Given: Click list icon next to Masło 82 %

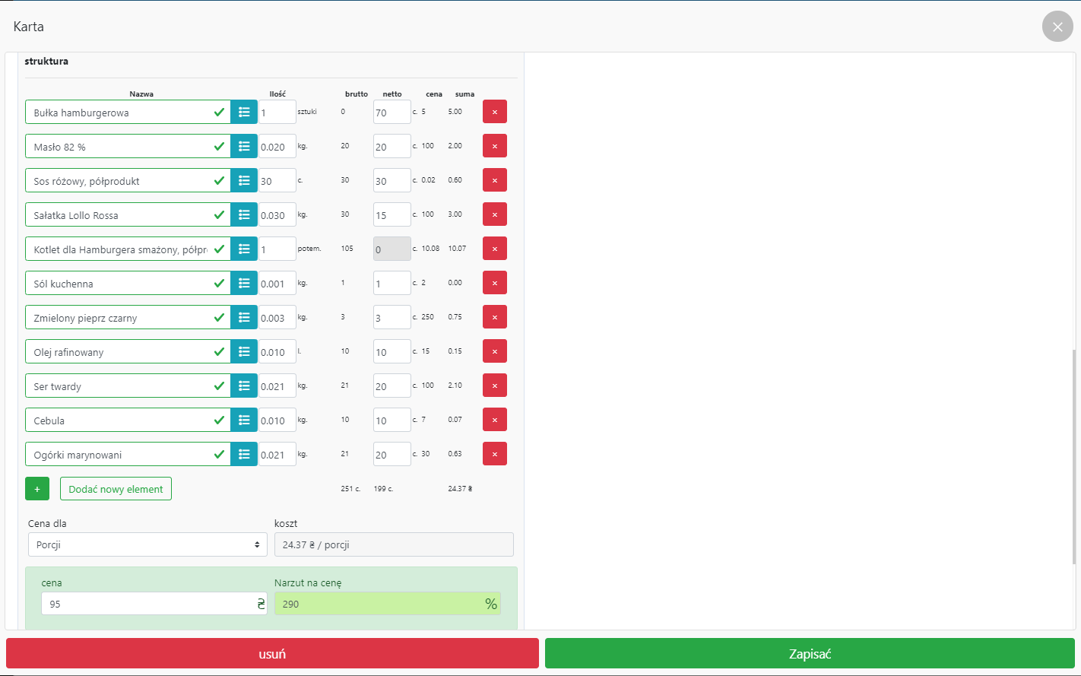Looking at the screenshot, I should (x=244, y=146).
